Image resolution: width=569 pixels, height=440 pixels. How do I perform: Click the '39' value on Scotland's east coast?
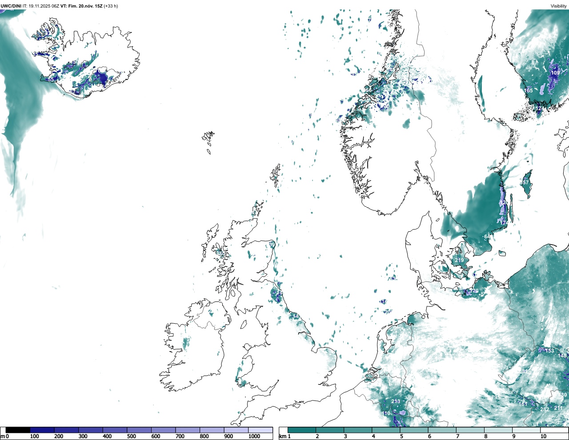[x=272, y=245]
